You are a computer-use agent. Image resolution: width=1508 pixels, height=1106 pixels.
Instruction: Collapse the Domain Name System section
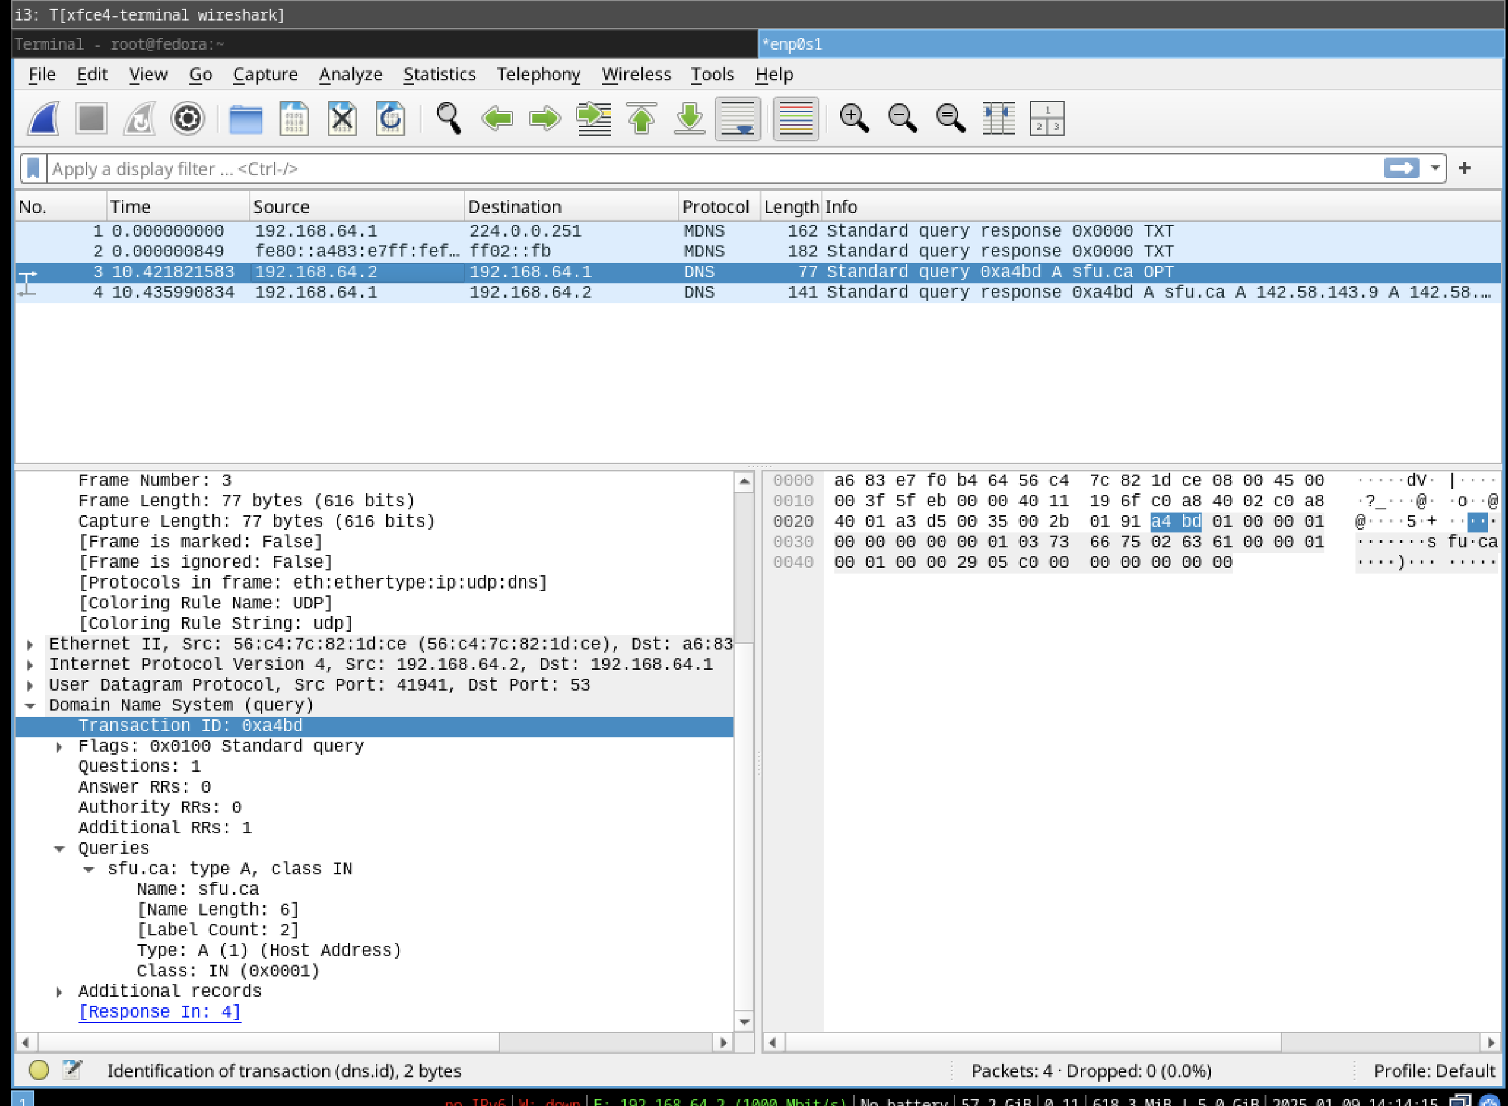pos(30,706)
